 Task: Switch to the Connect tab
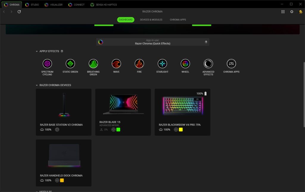(76, 5)
